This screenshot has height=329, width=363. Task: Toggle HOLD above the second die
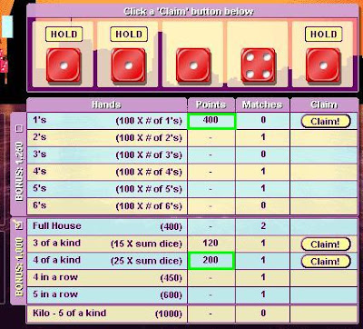129,35
